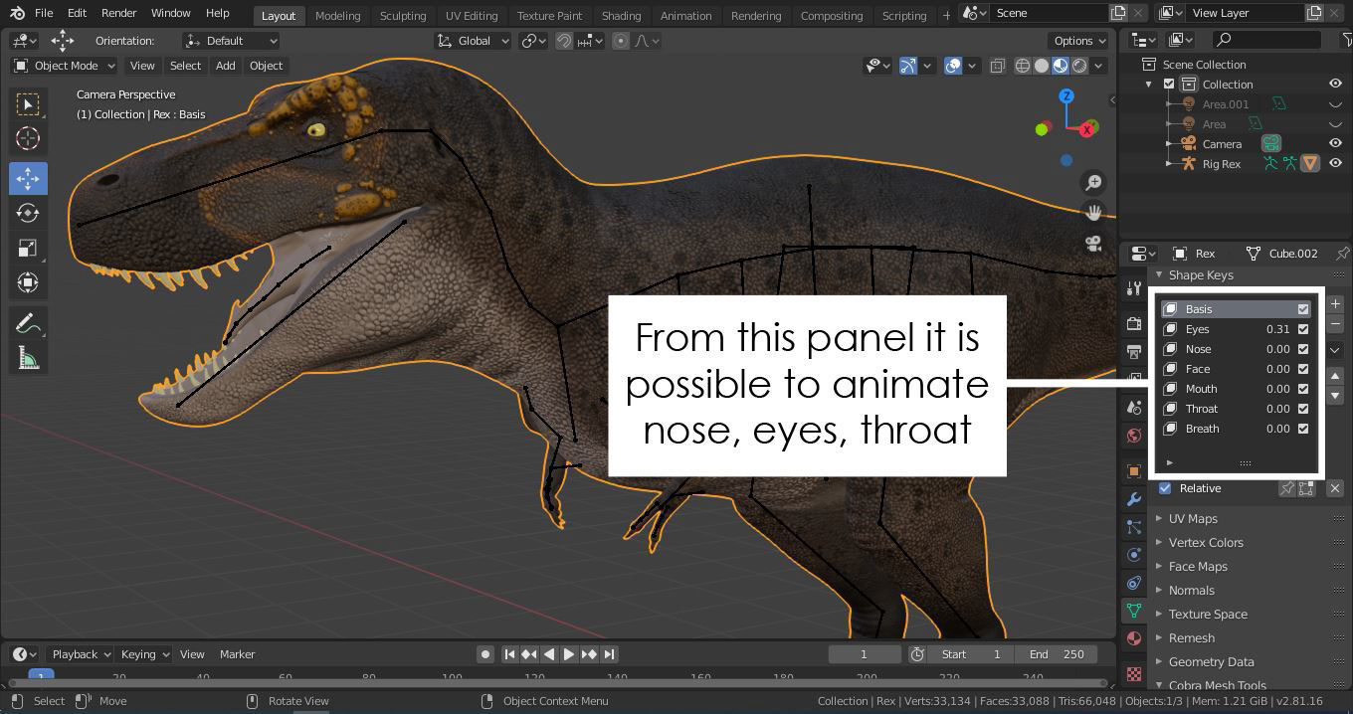This screenshot has width=1353, height=714.
Task: Activate the Select Box tool
Action: [x=28, y=103]
